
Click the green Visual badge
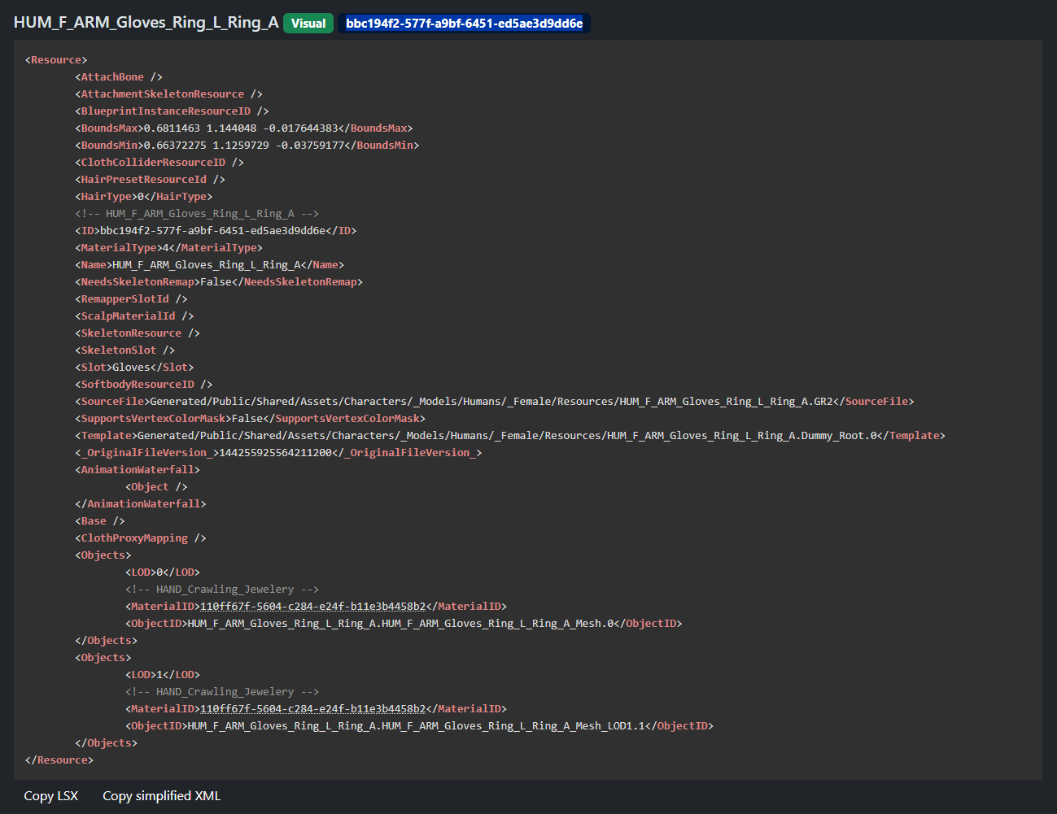click(x=308, y=23)
